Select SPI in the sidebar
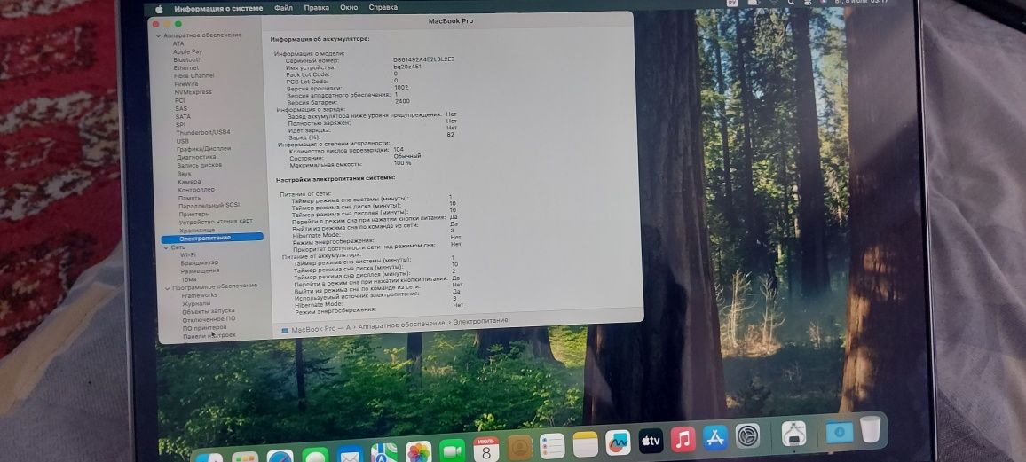The width and height of the screenshot is (1026, 462). (180, 125)
